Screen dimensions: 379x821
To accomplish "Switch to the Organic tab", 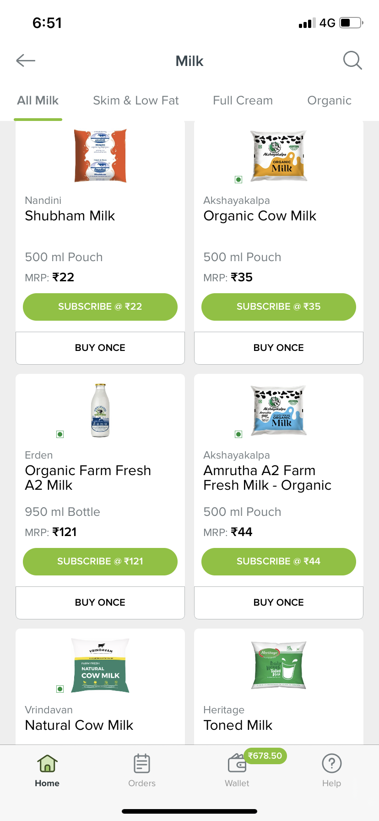I will pyautogui.click(x=329, y=100).
